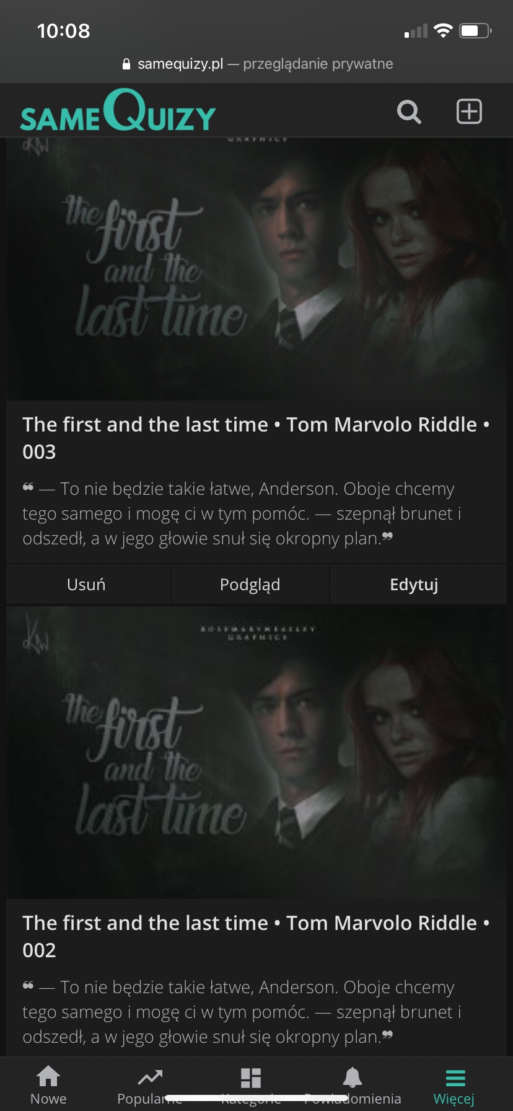Go to the SameQuizy logo home
The height and width of the screenshot is (1111, 513).
click(118, 110)
